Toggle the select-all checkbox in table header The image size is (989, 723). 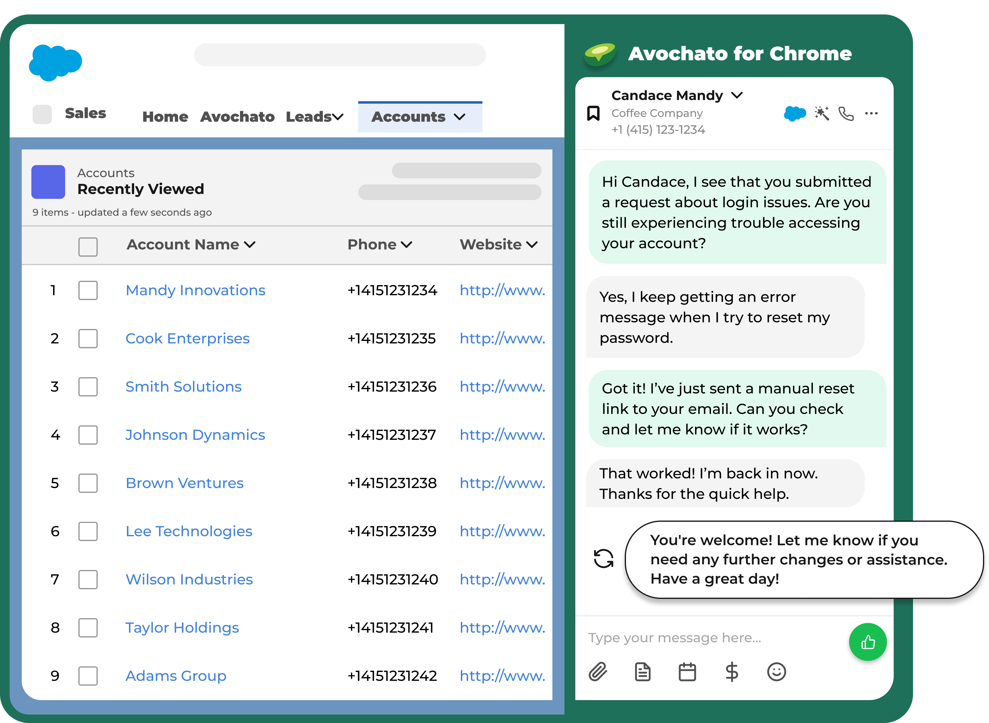pyautogui.click(x=88, y=247)
